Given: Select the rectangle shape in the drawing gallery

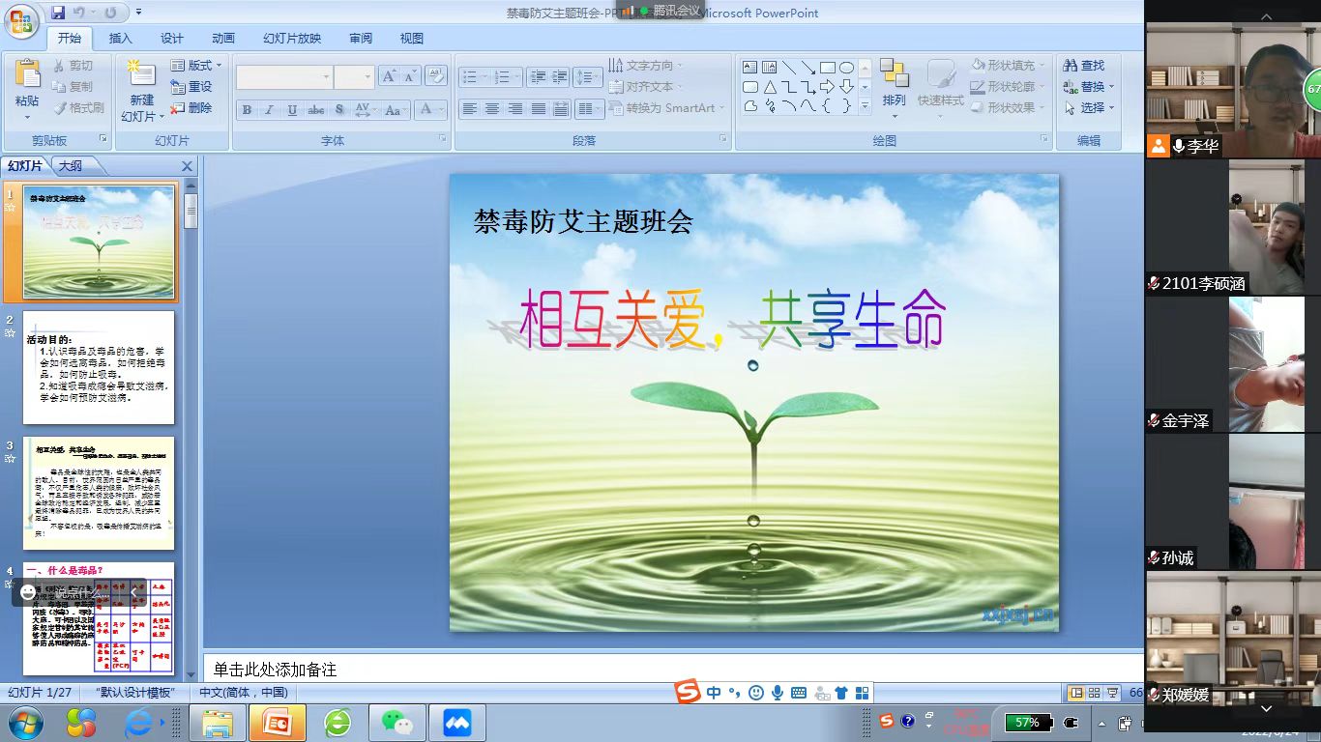Looking at the screenshot, I should [828, 66].
